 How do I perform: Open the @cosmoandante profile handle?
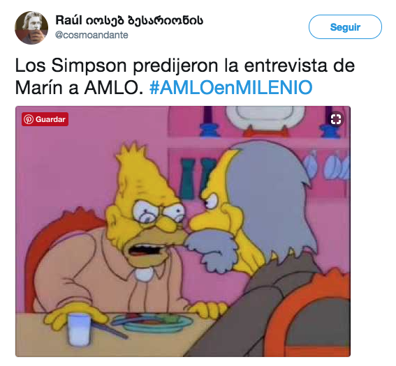click(x=91, y=35)
